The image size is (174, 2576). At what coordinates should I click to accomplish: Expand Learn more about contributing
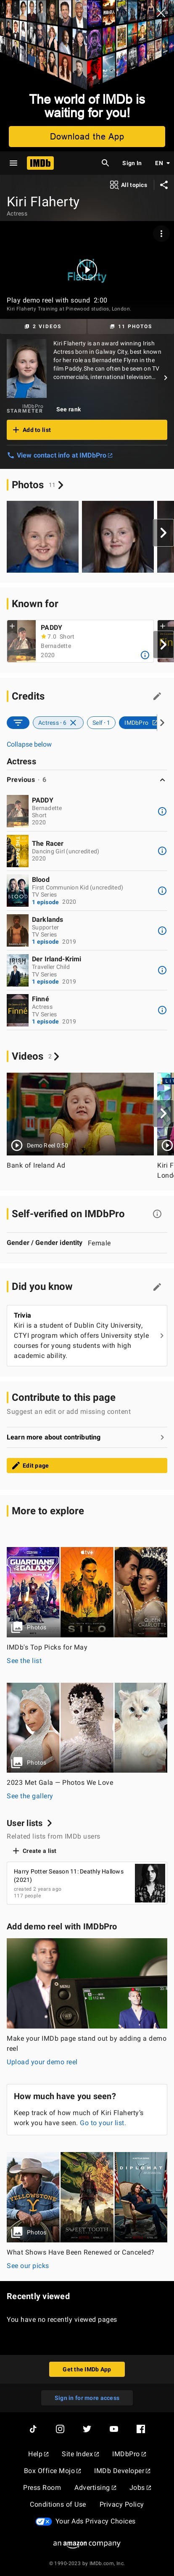(x=87, y=1437)
